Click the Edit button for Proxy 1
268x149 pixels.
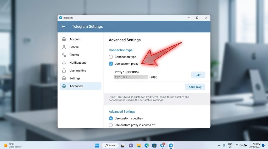[x=198, y=75]
